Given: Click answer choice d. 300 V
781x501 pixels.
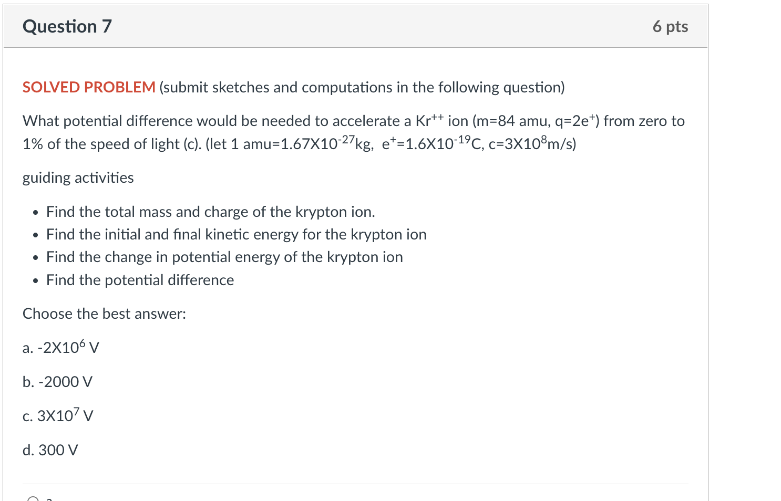Looking at the screenshot, I should click(x=50, y=450).
